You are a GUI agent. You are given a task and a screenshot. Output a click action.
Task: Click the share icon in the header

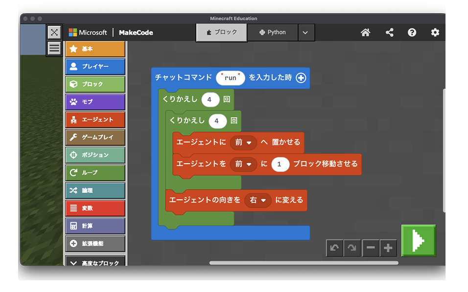[x=389, y=32]
